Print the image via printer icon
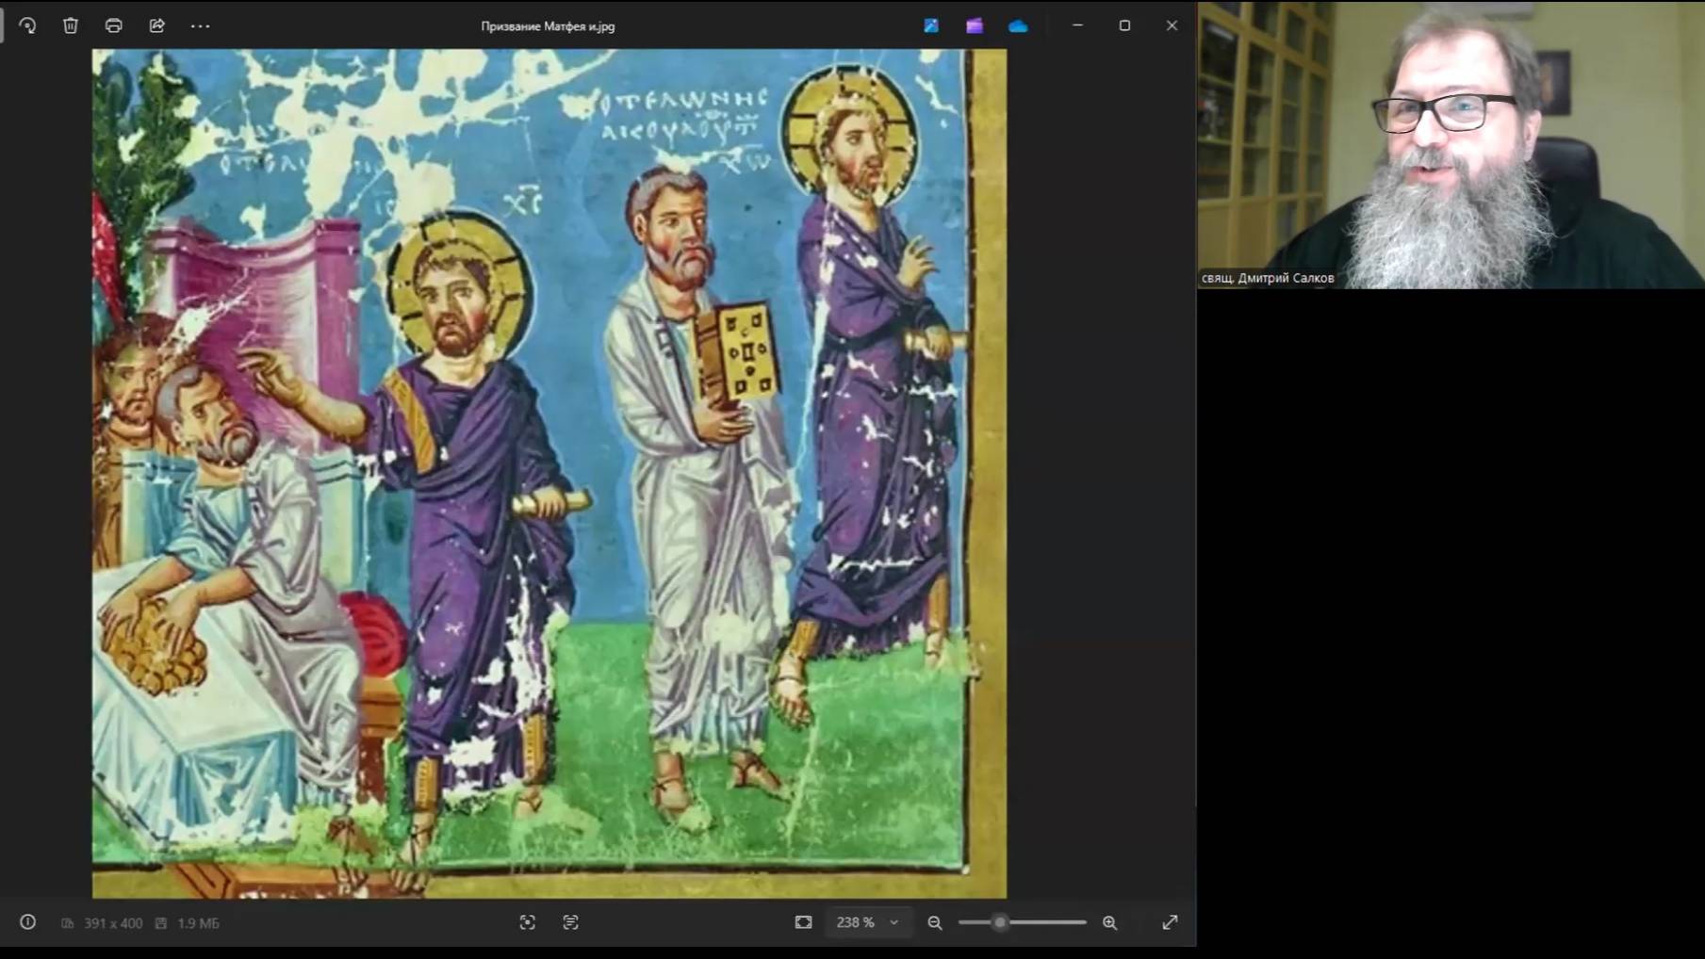This screenshot has width=1705, height=959. [x=114, y=25]
